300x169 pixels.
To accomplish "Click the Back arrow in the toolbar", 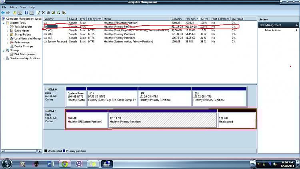I will pos(3,13).
